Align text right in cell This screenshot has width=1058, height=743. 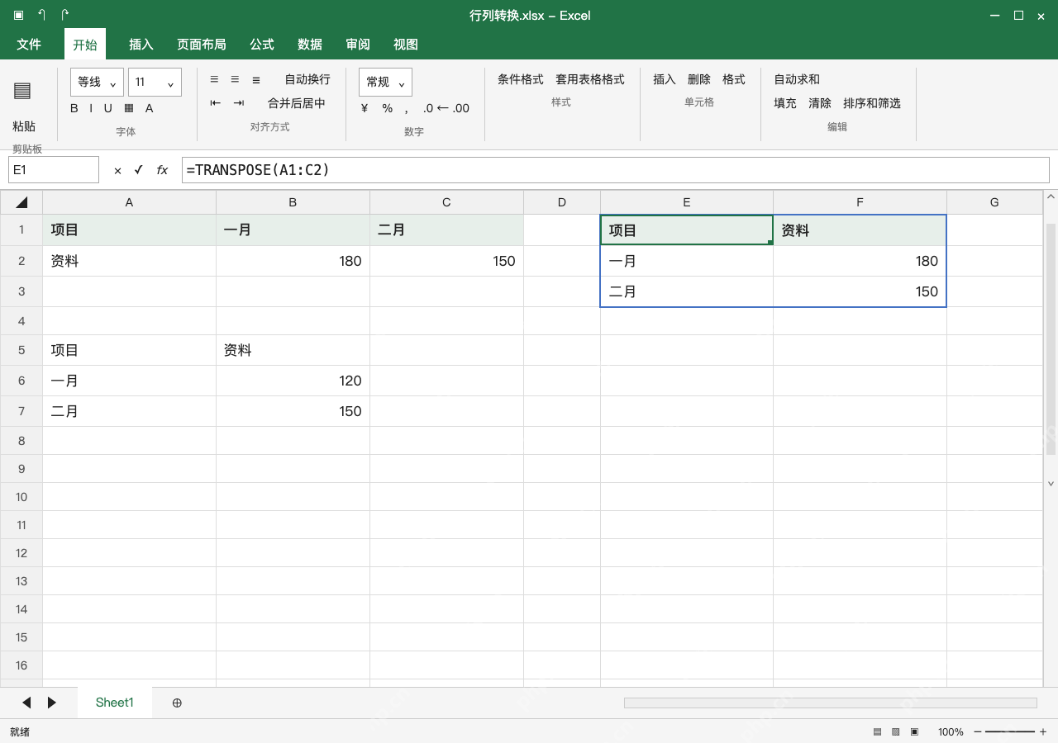pyautogui.click(x=256, y=79)
